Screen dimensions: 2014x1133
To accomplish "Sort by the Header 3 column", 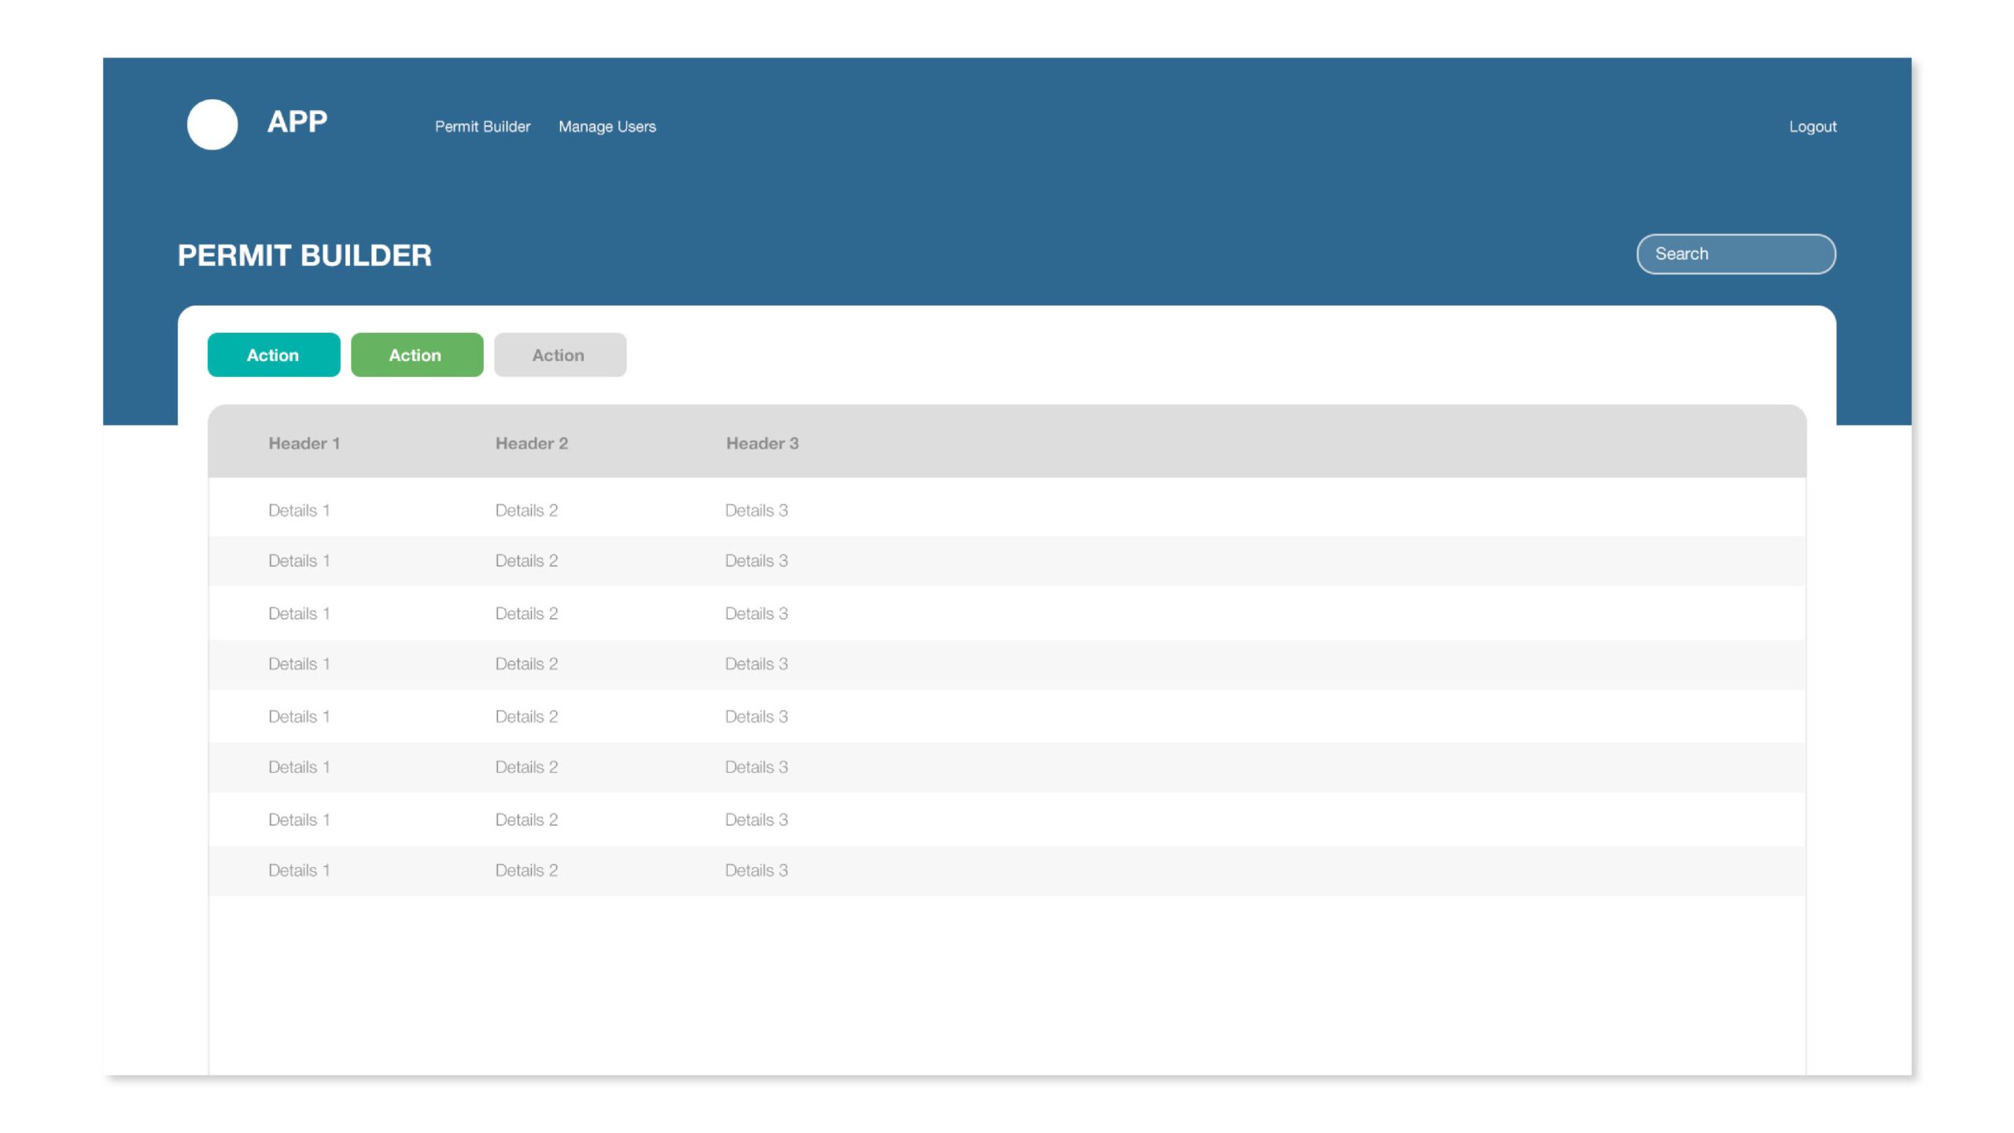I will tap(762, 444).
